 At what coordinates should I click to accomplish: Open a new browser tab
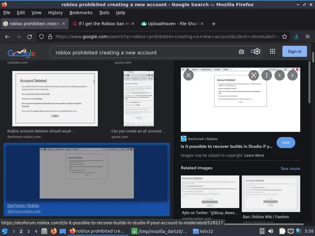tap(213, 24)
